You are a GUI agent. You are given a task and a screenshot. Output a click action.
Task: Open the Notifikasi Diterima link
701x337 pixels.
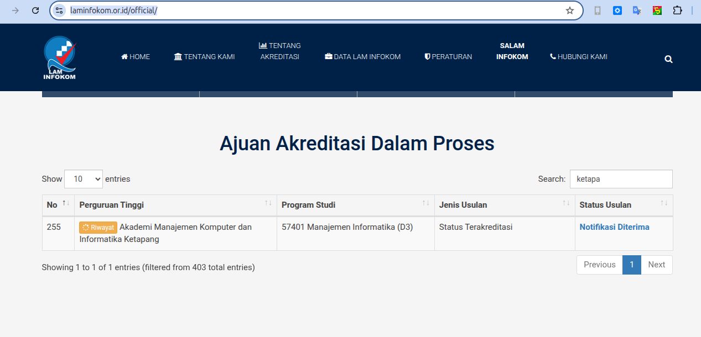(x=614, y=227)
